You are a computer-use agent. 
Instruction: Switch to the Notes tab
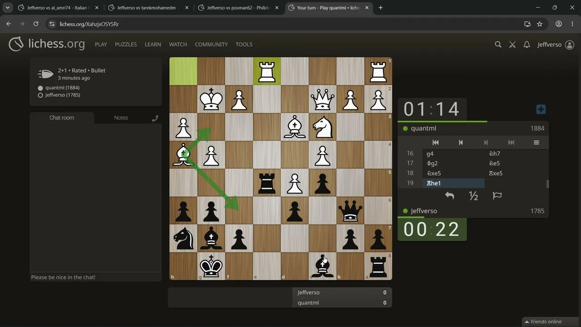pyautogui.click(x=121, y=118)
